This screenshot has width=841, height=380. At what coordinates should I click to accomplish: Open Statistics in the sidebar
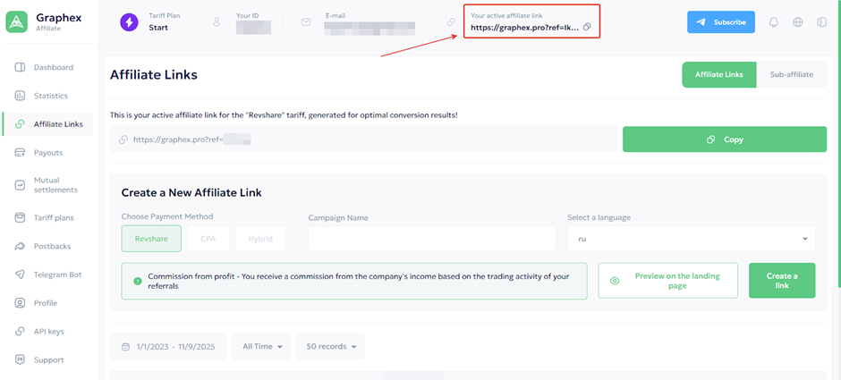(50, 96)
